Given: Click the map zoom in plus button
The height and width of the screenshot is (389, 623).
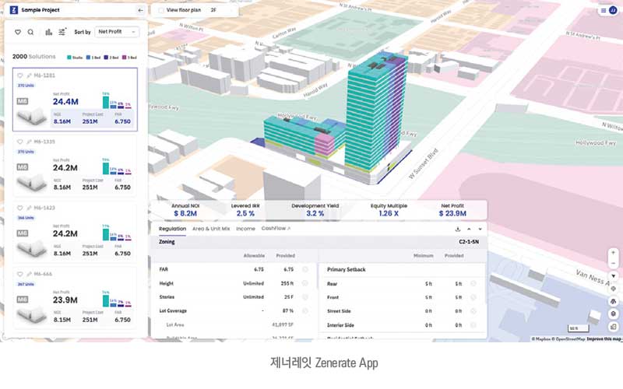Looking at the screenshot, I should 614,253.
